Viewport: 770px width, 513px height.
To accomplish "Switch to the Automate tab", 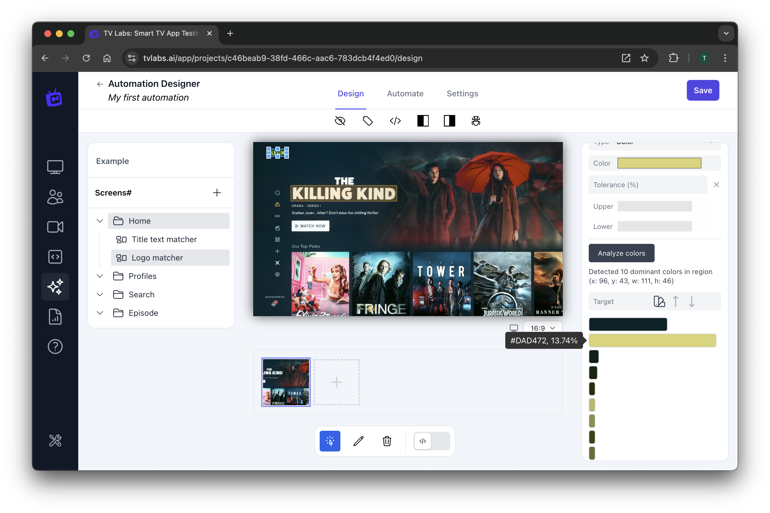I will 405,93.
